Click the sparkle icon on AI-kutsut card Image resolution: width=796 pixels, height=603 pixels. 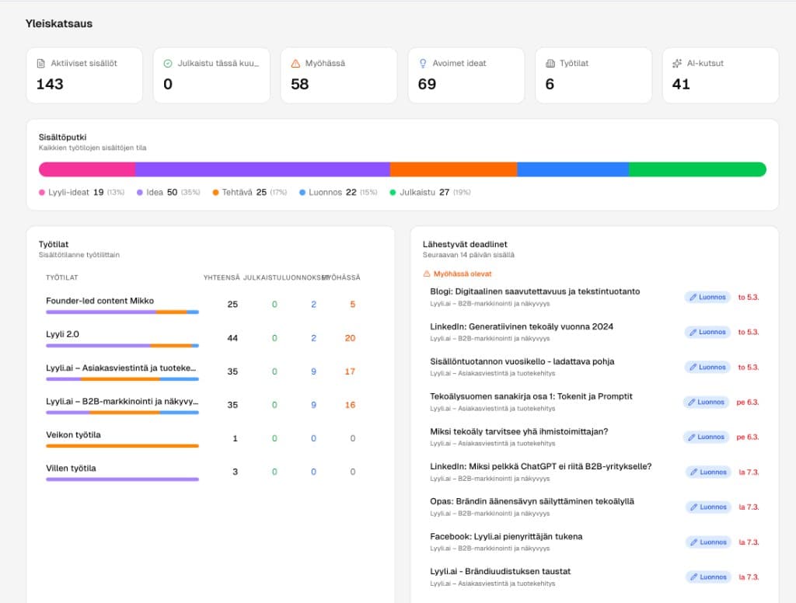point(677,64)
